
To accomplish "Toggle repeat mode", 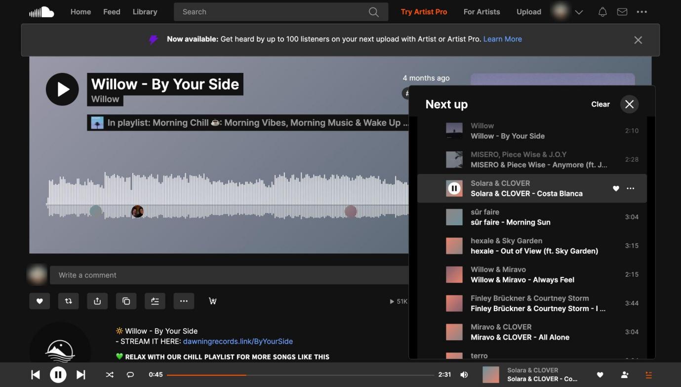I will [130, 375].
